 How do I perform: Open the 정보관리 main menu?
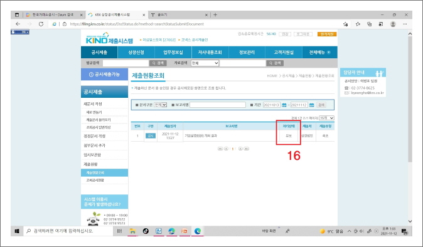tap(247, 52)
